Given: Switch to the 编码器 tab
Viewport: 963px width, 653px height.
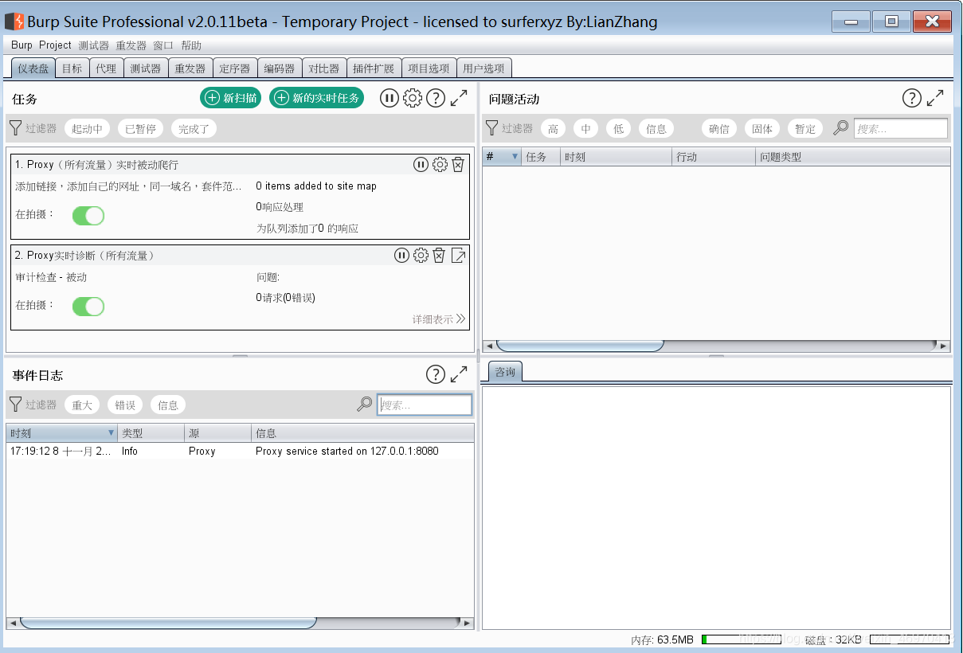Looking at the screenshot, I should 280,68.
